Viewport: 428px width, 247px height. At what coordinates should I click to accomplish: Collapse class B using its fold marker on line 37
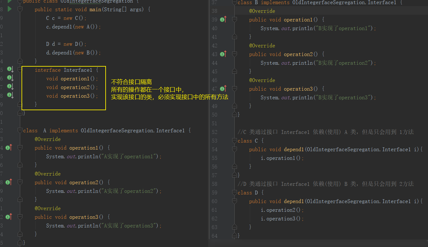[x=234, y=3]
